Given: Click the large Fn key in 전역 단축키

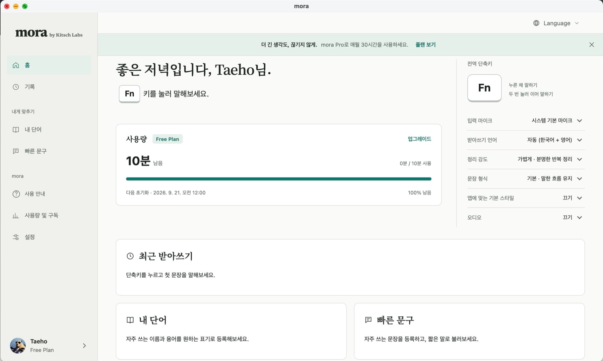Looking at the screenshot, I should coord(484,88).
